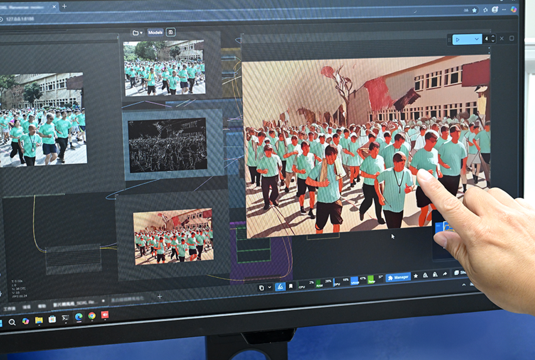This screenshot has width=535, height=360.
Task: Open the Queue button dropdown arrow
Action: 477,39
